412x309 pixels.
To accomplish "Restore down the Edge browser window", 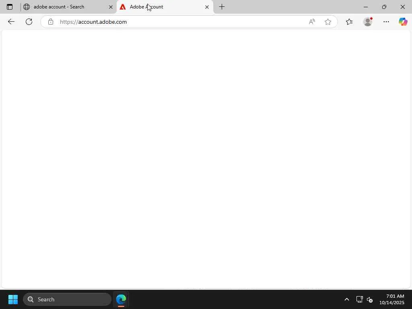I will click(x=384, y=7).
